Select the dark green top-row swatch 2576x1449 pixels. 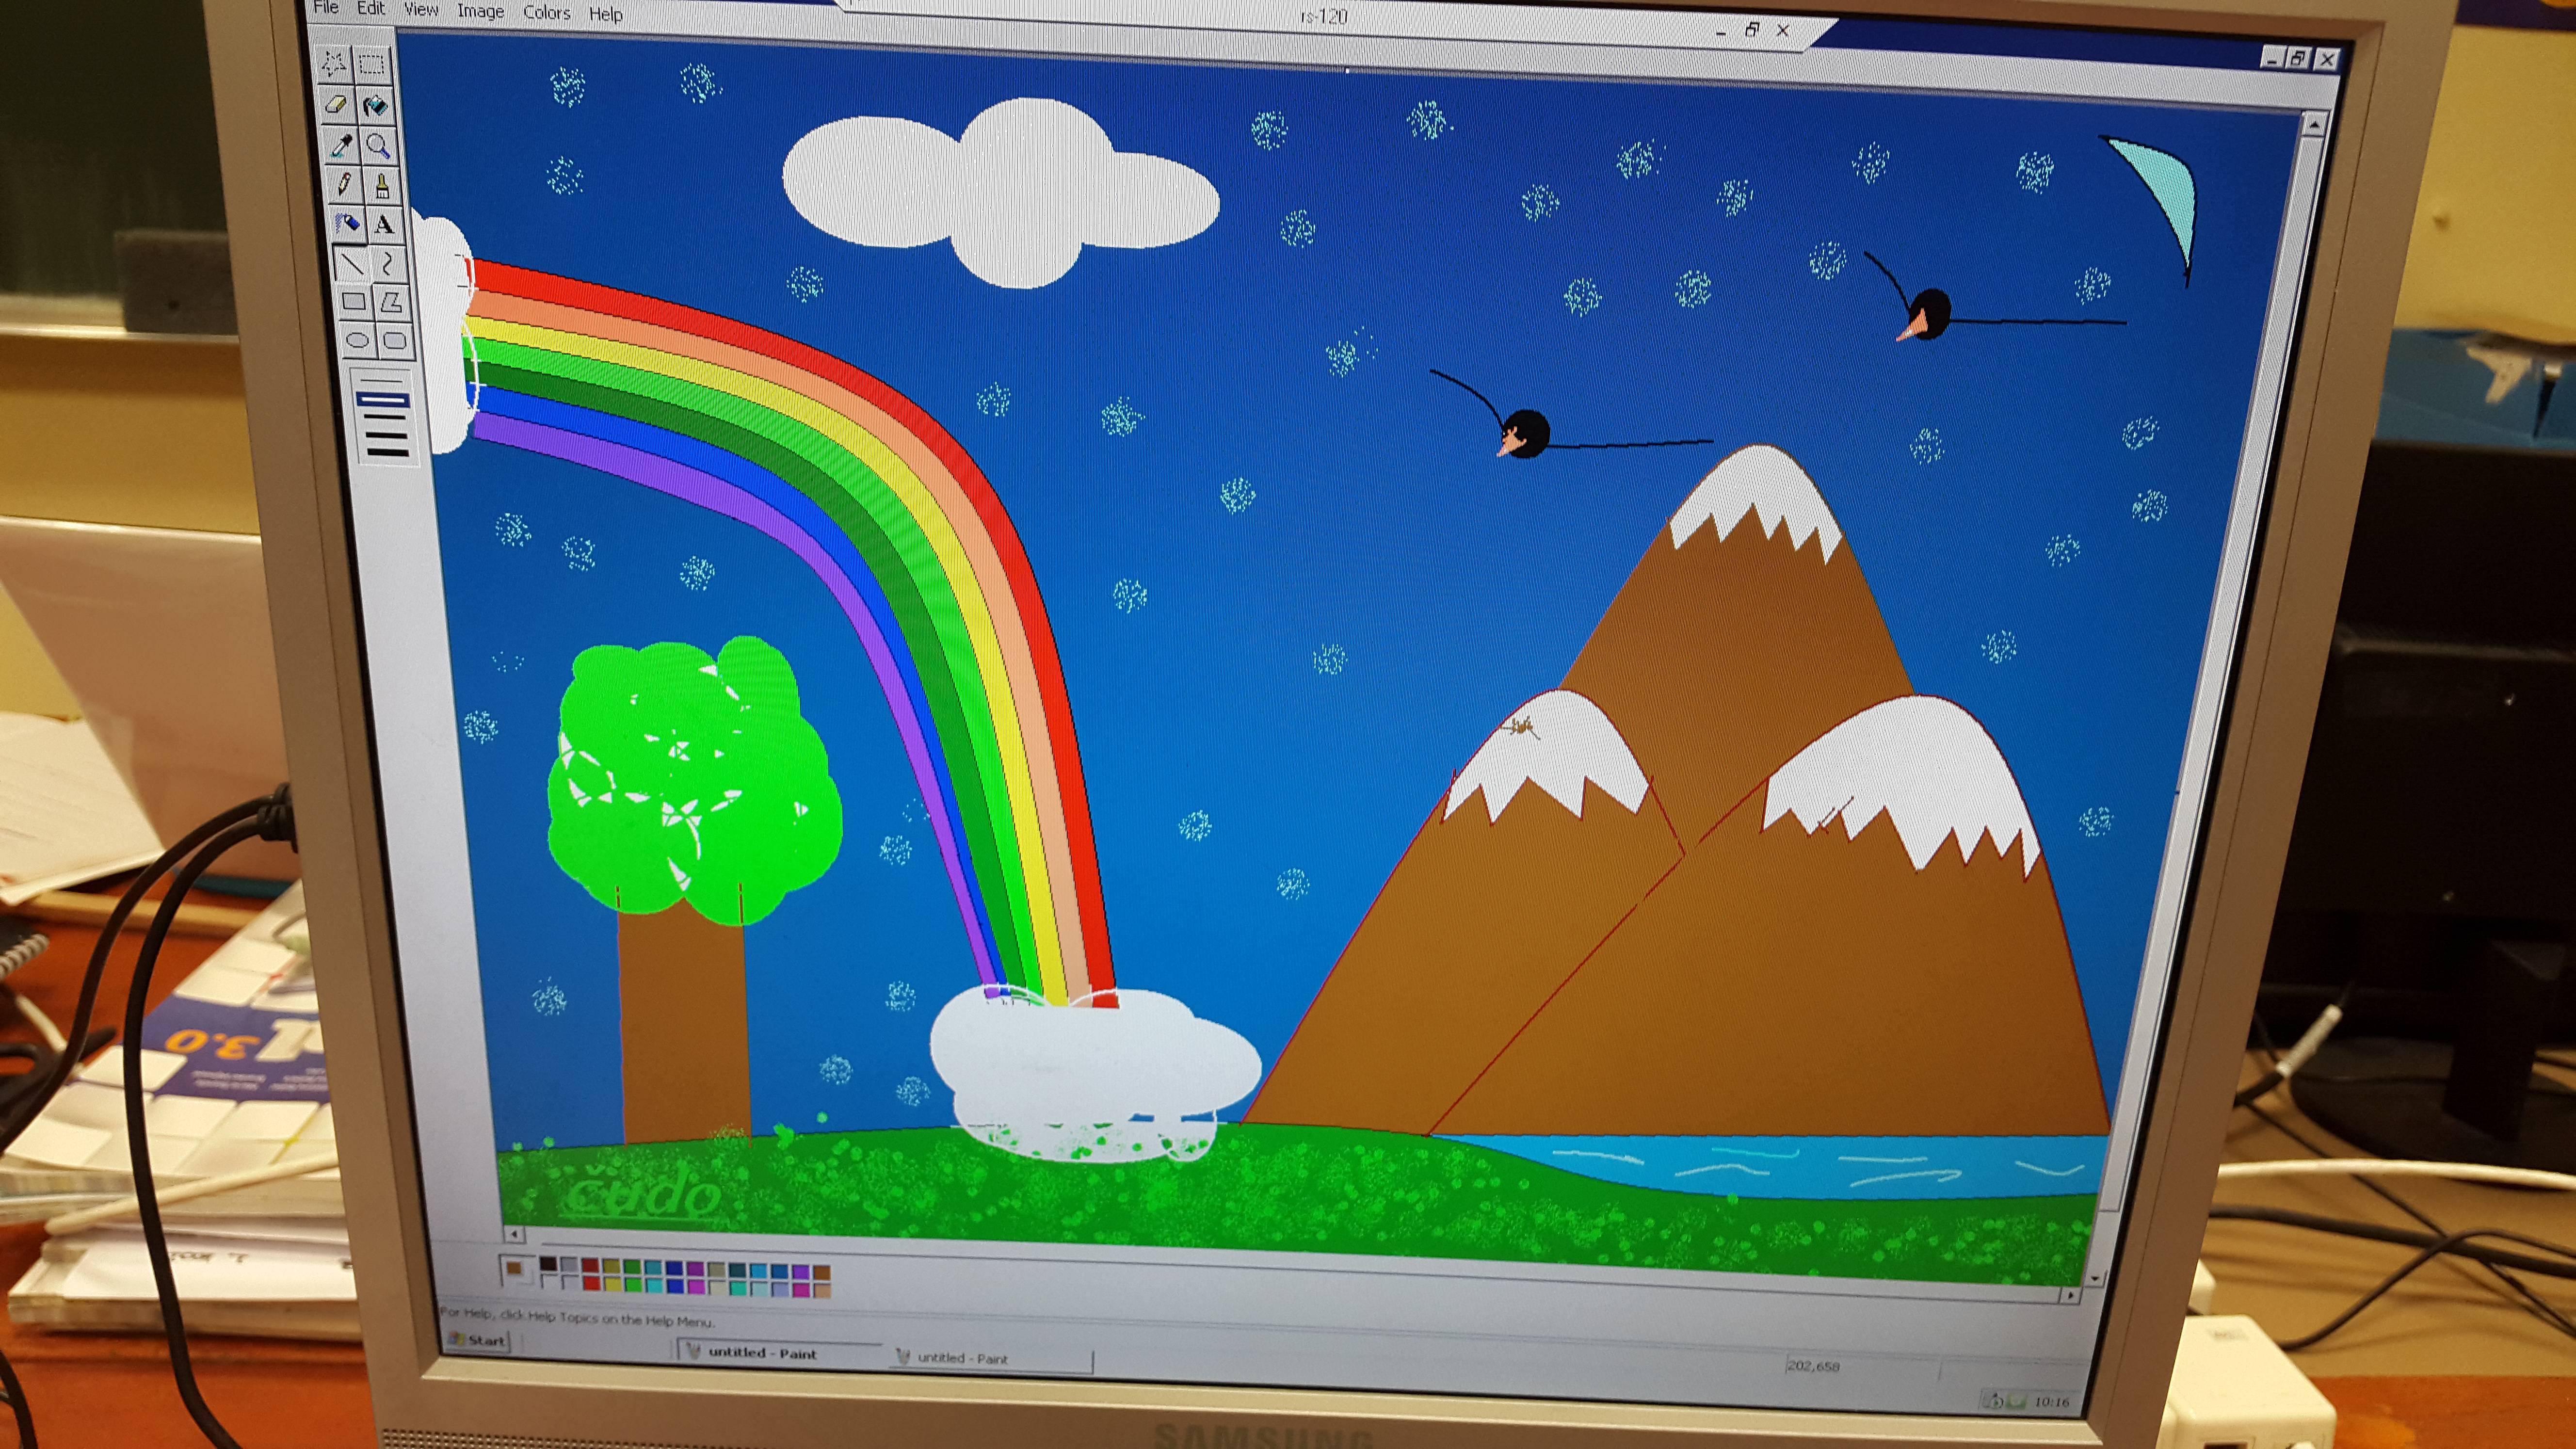point(633,1266)
